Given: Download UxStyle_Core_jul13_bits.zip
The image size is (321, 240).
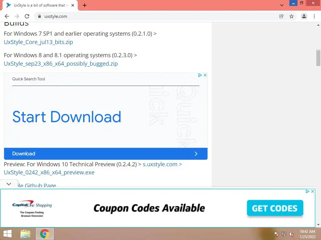Looking at the screenshot, I should coord(39,42).
